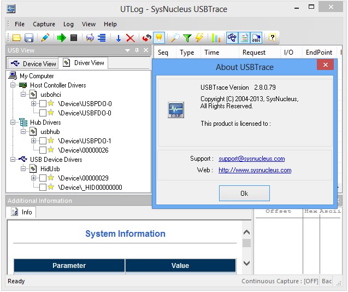Click the USB plug toolbar icon
The width and height of the screenshot is (348, 292).
tap(90, 38)
